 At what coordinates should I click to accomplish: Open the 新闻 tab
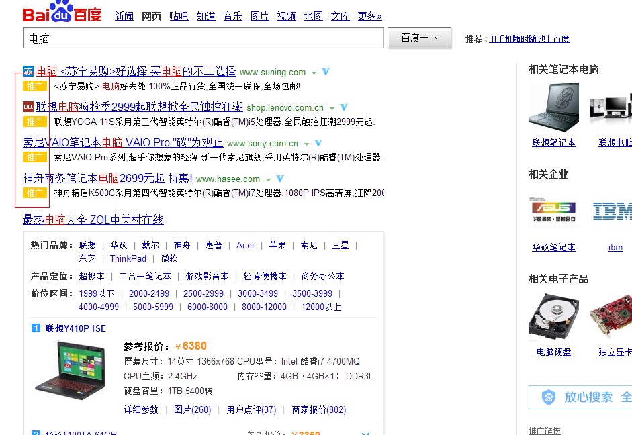pos(124,16)
